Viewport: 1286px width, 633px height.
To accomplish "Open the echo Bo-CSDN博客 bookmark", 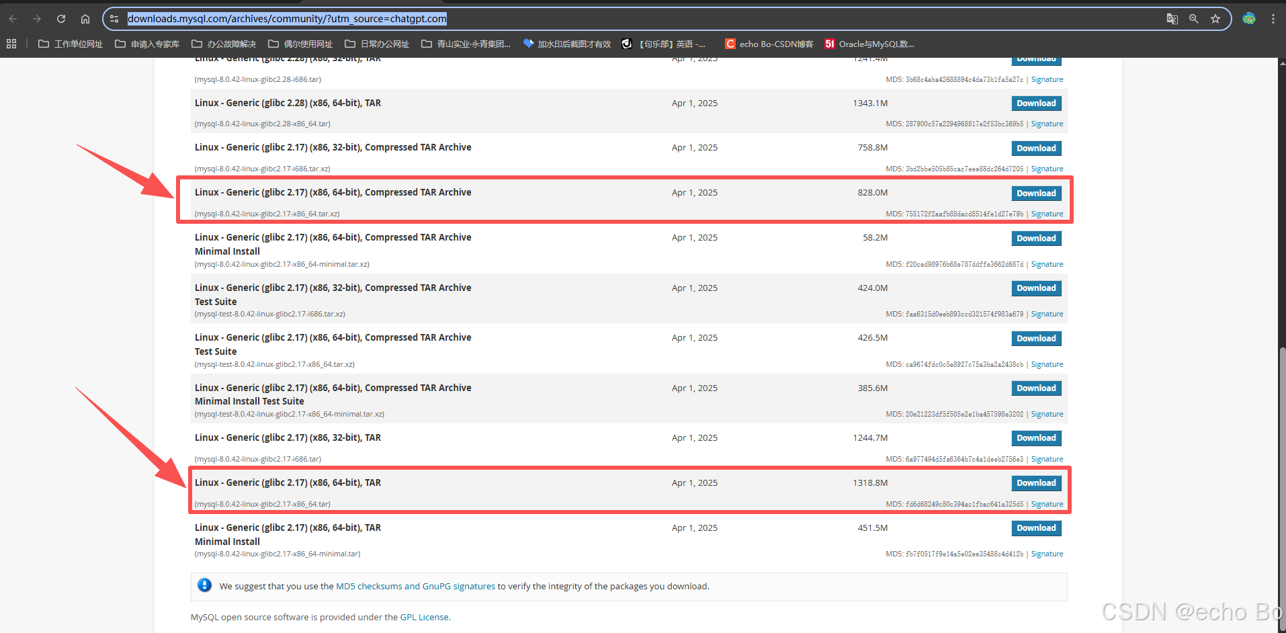I will point(769,44).
